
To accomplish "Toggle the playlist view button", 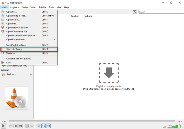I will click(39, 126).
